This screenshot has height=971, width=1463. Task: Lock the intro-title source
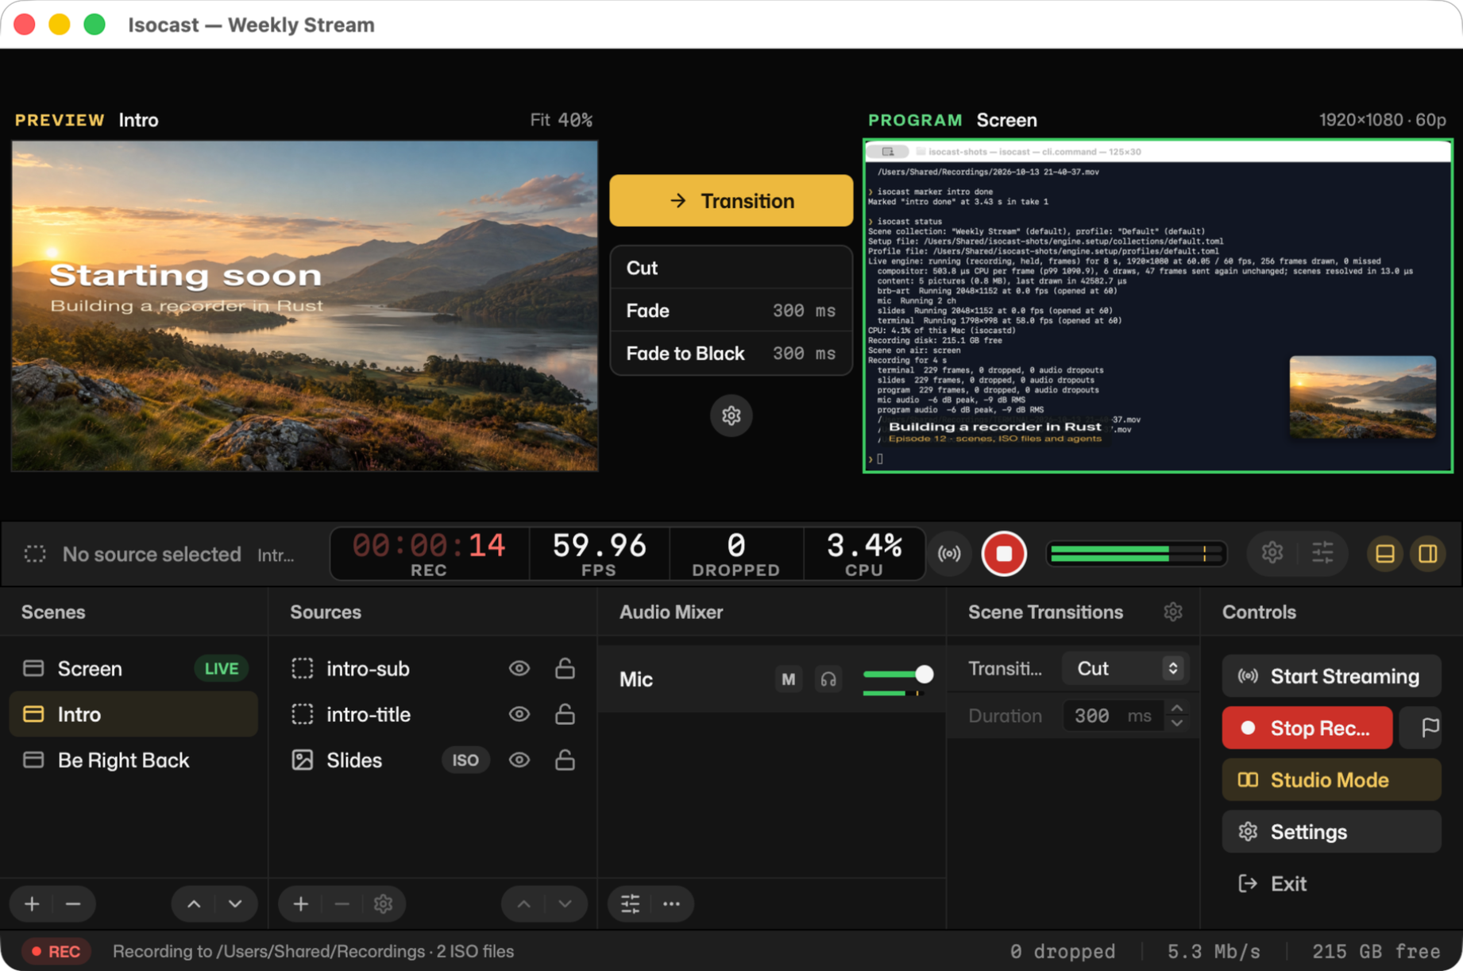click(x=565, y=714)
